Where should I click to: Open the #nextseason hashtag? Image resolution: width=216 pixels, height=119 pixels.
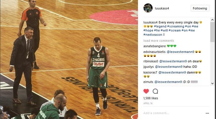tap(153, 35)
